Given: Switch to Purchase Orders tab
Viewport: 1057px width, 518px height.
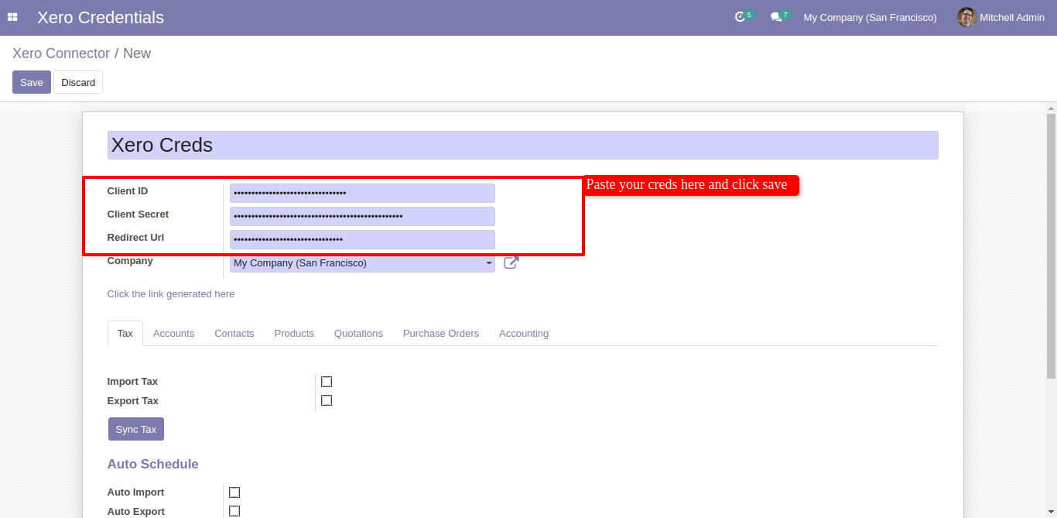Looking at the screenshot, I should (441, 333).
